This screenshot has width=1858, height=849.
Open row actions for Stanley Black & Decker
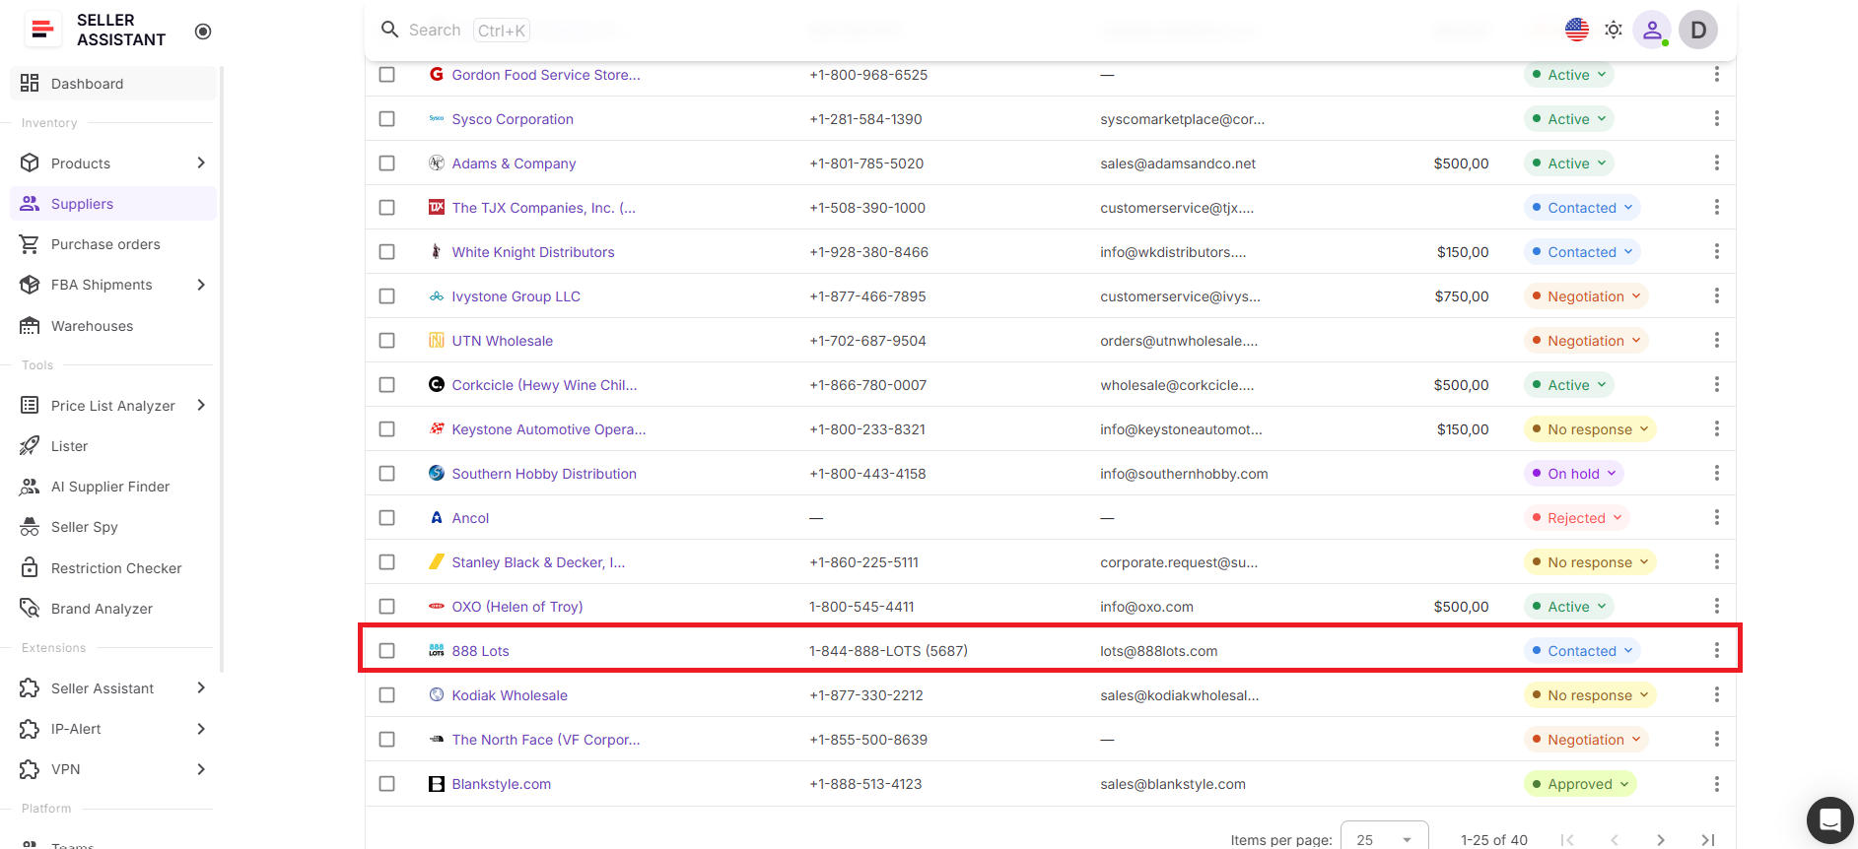coord(1716,562)
